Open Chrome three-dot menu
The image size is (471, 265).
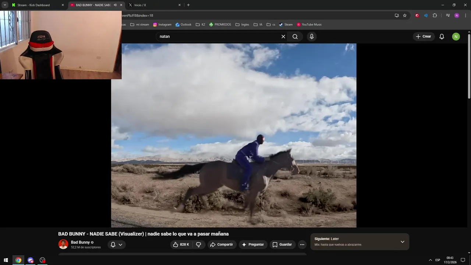tap(465, 15)
